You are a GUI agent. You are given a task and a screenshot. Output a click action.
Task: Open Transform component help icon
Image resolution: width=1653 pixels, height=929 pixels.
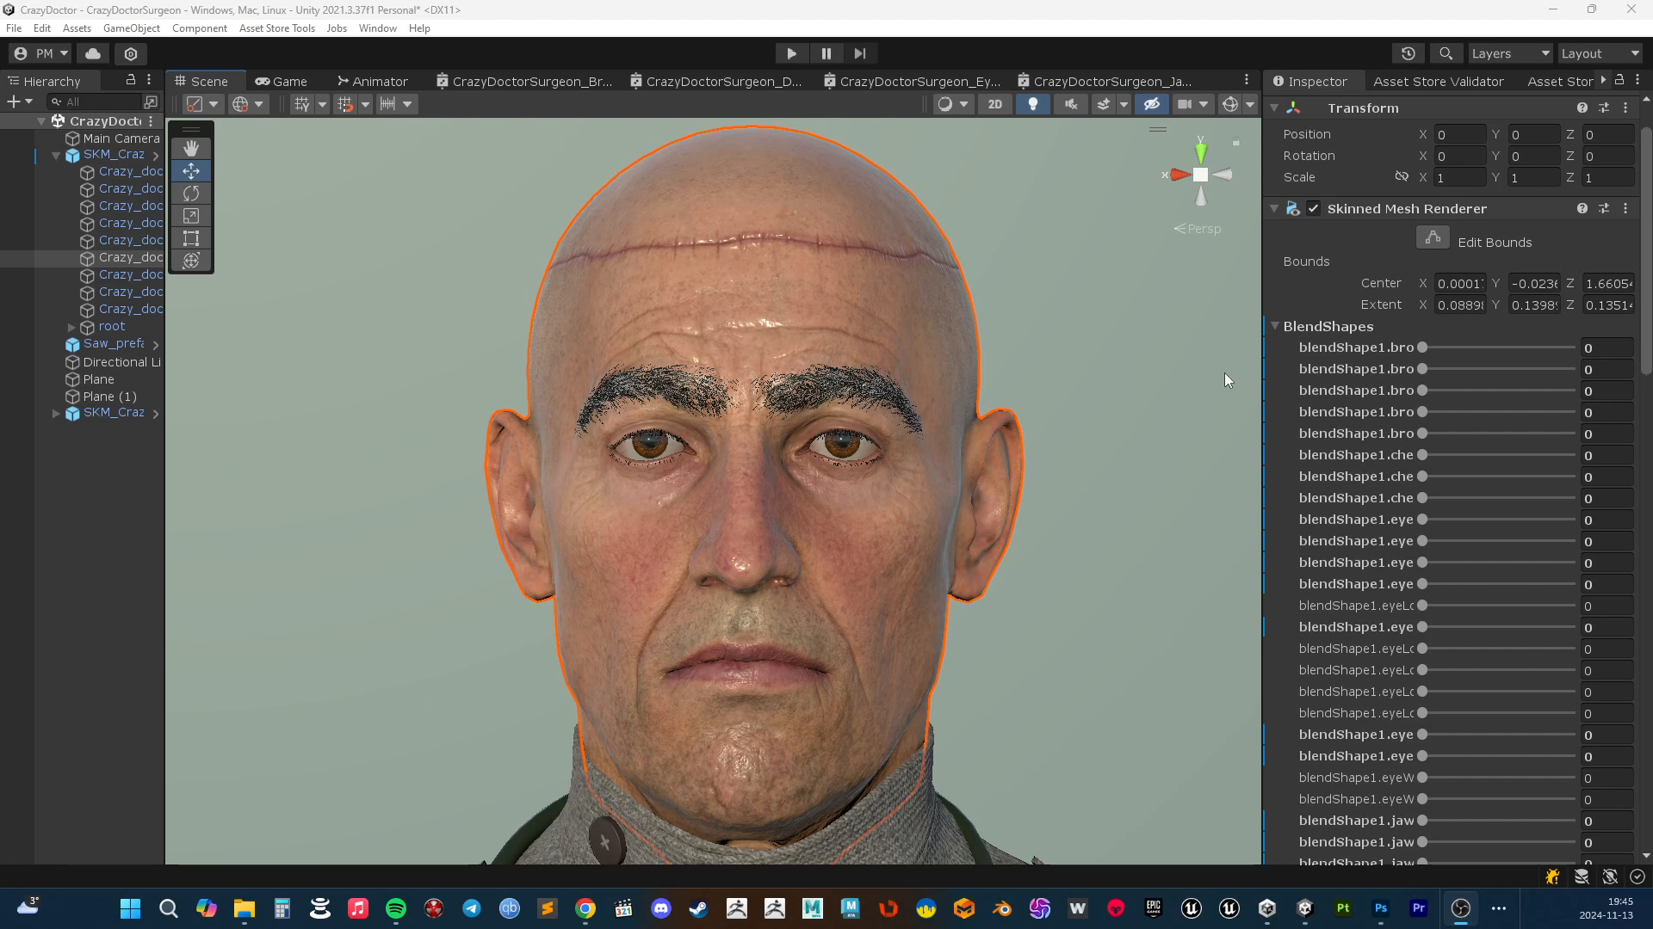tap(1582, 108)
